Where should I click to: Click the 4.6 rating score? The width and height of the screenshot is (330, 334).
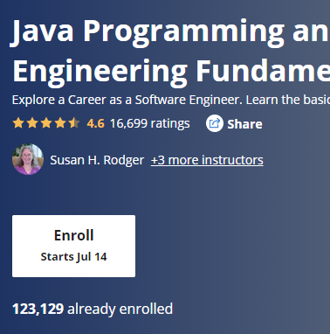[x=96, y=123]
